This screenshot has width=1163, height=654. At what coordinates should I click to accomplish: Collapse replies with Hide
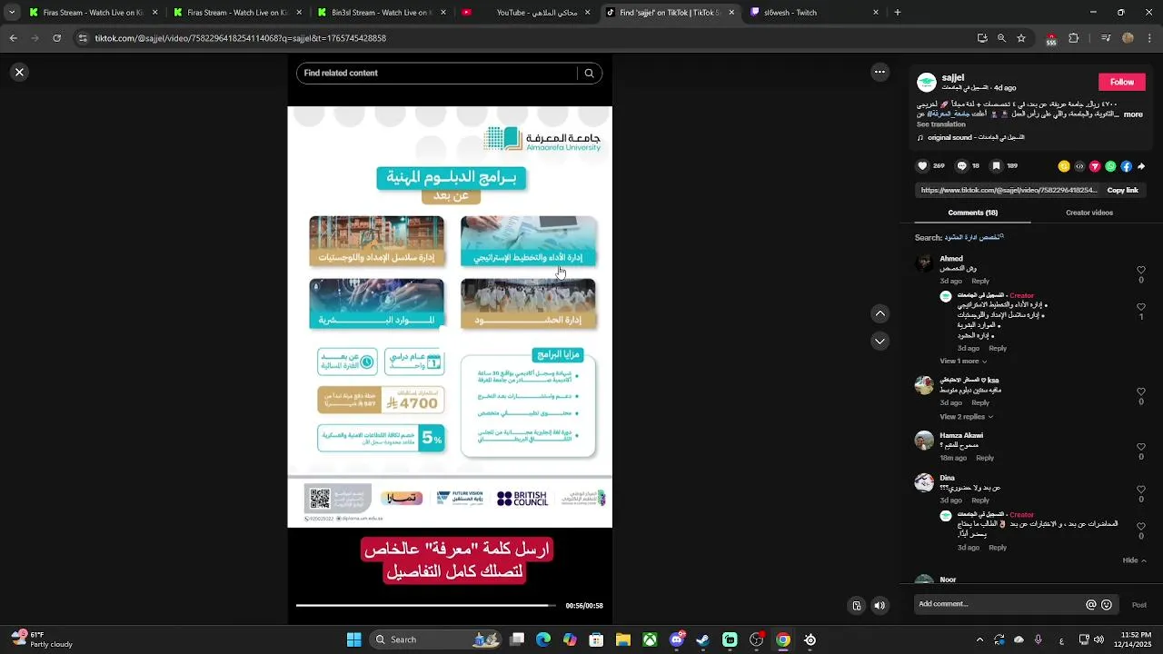[x=1134, y=560]
